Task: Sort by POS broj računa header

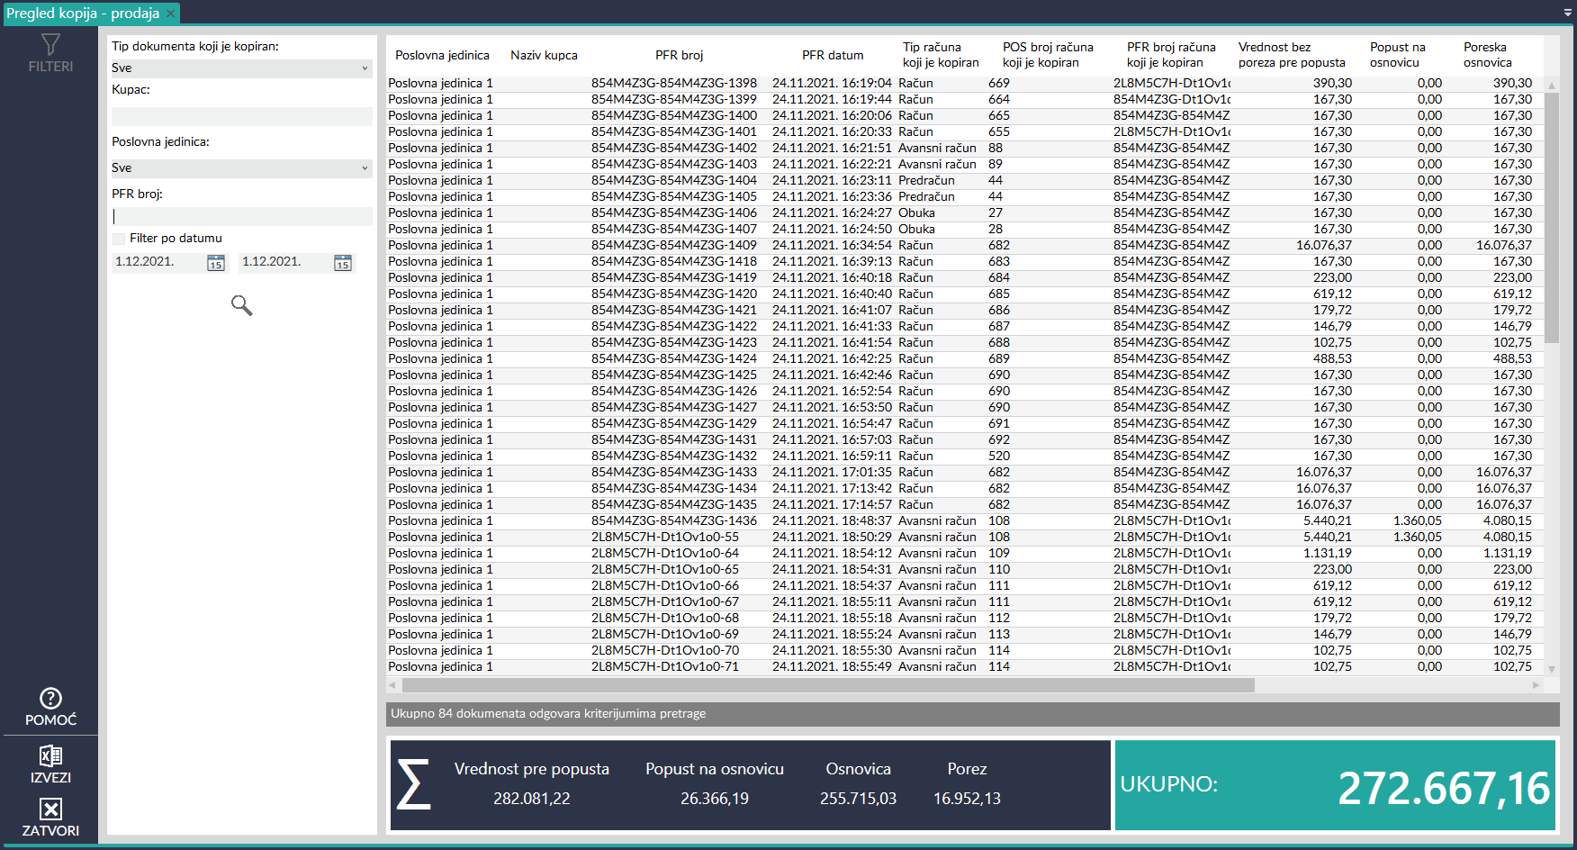Action: 1048,55
